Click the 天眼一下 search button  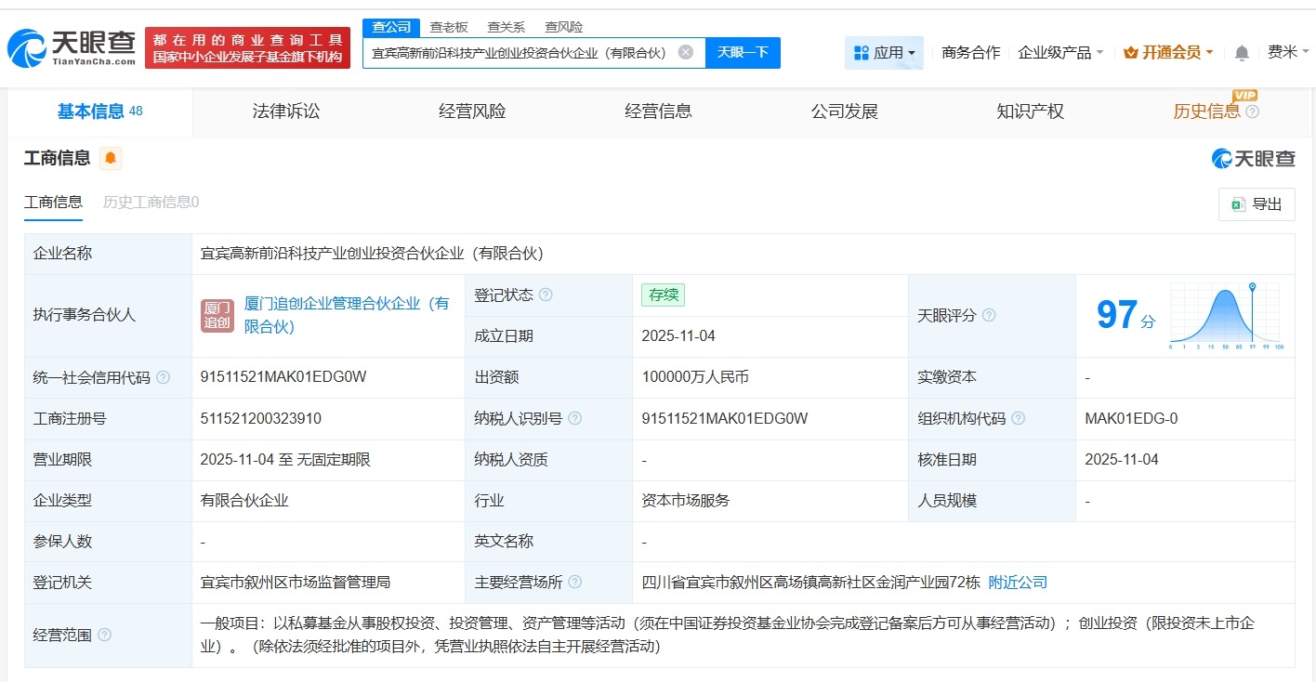tap(741, 53)
